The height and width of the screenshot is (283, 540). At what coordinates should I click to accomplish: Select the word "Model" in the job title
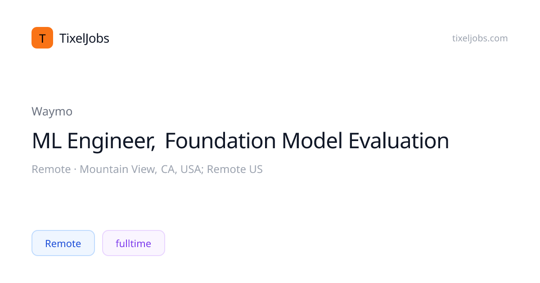(x=312, y=141)
